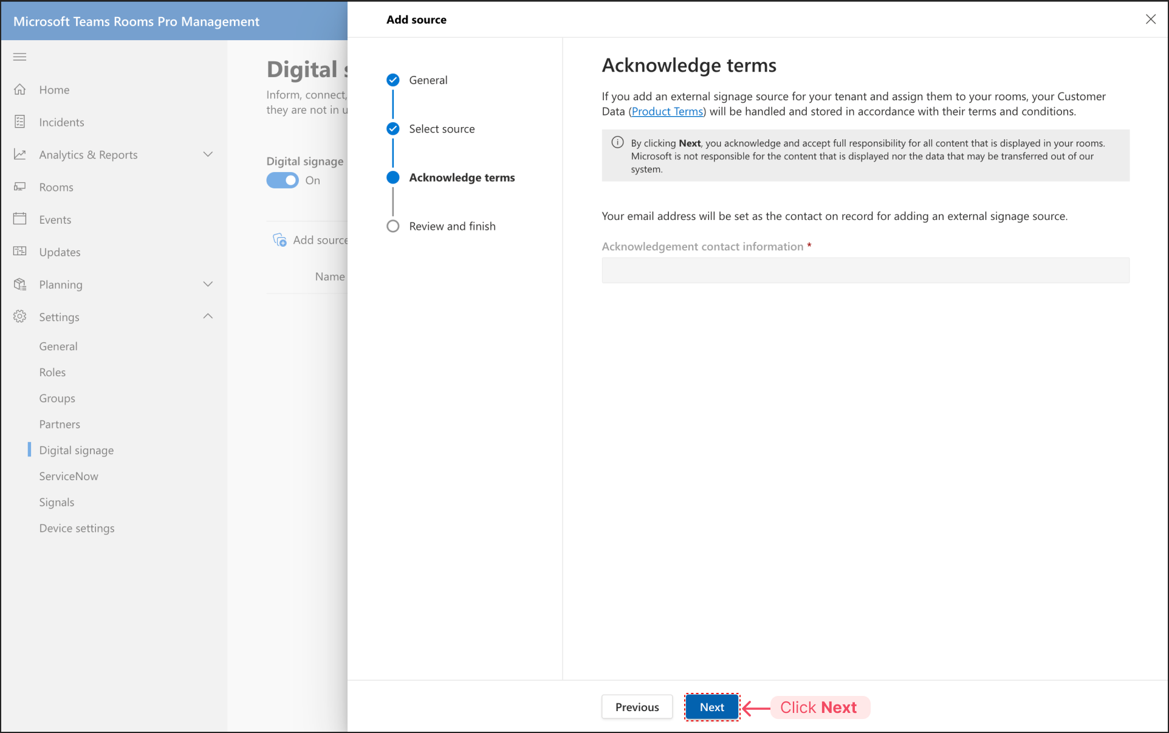Select the Review and finish step circle
Image resolution: width=1169 pixels, height=733 pixels.
393,226
